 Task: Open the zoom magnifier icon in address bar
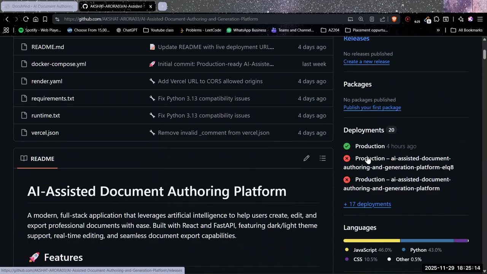point(361,19)
